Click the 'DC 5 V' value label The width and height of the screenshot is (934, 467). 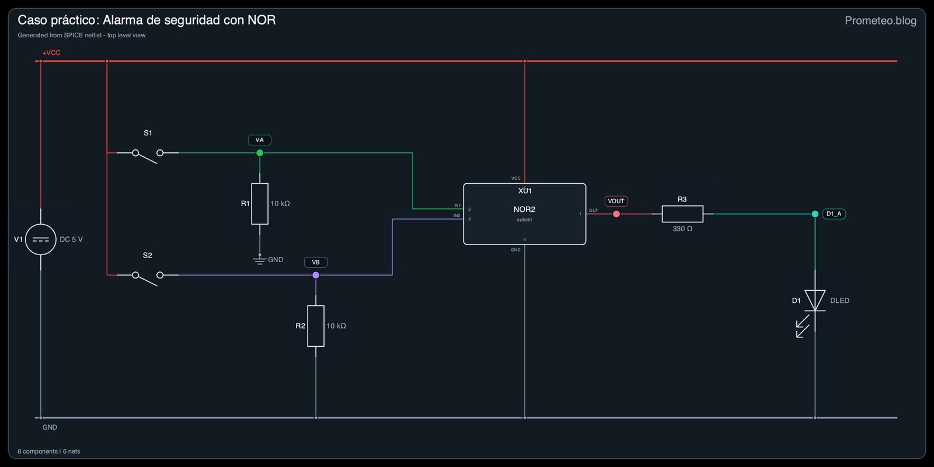coord(71,239)
